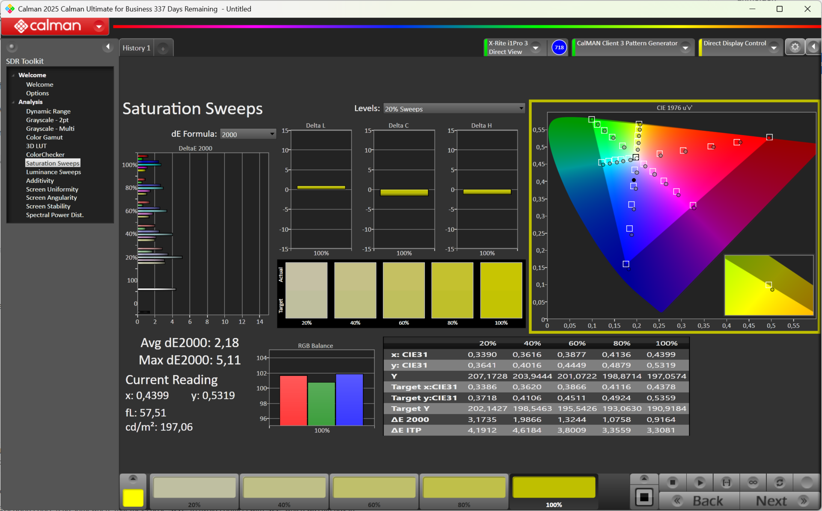This screenshot has width=822, height=511.
Task: Expand the Direct Display Control dropdown
Action: point(774,48)
